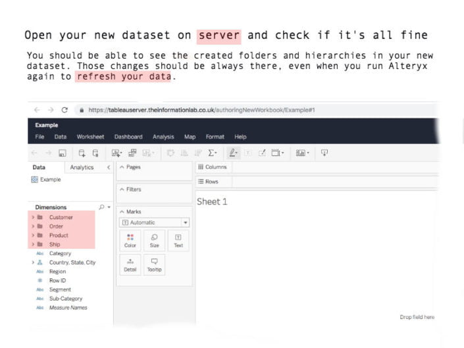Collapse the side pane with arrow
The width and height of the screenshot is (464, 348).
pos(108,168)
